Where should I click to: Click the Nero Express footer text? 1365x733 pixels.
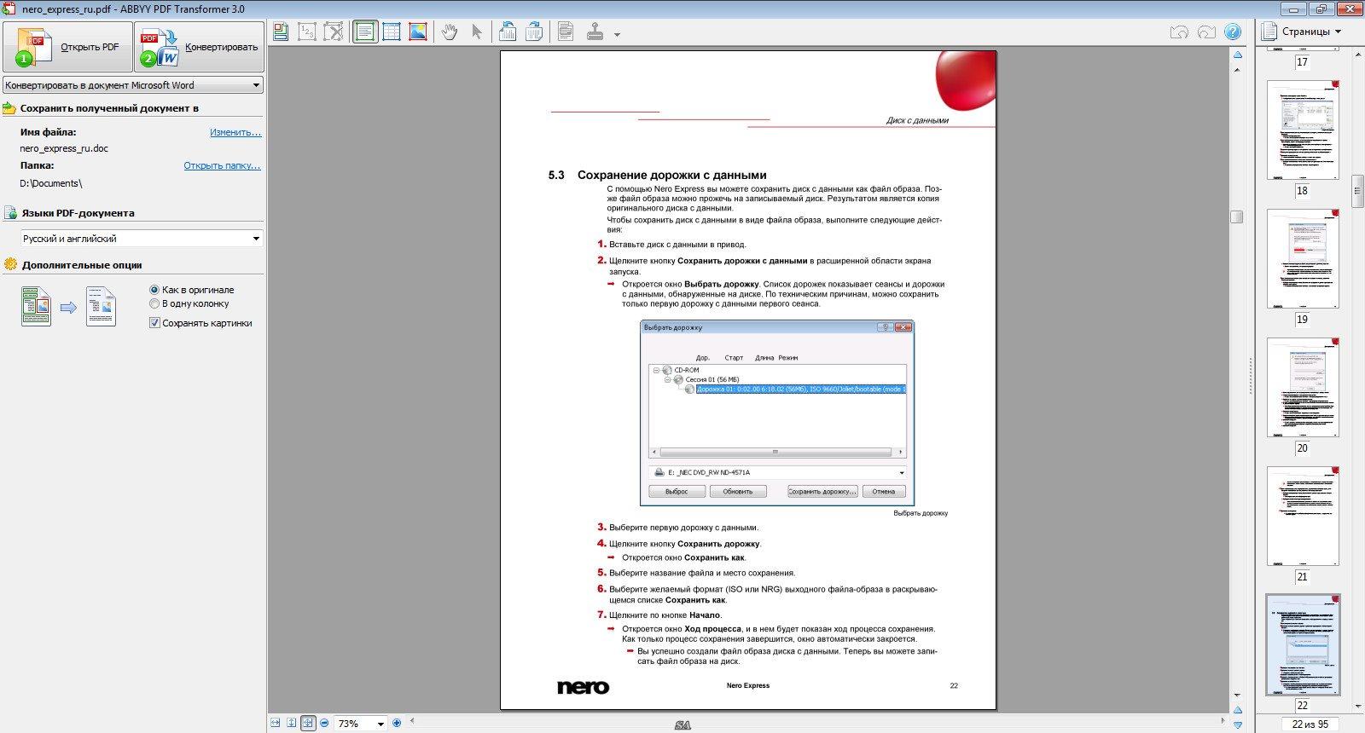748,685
